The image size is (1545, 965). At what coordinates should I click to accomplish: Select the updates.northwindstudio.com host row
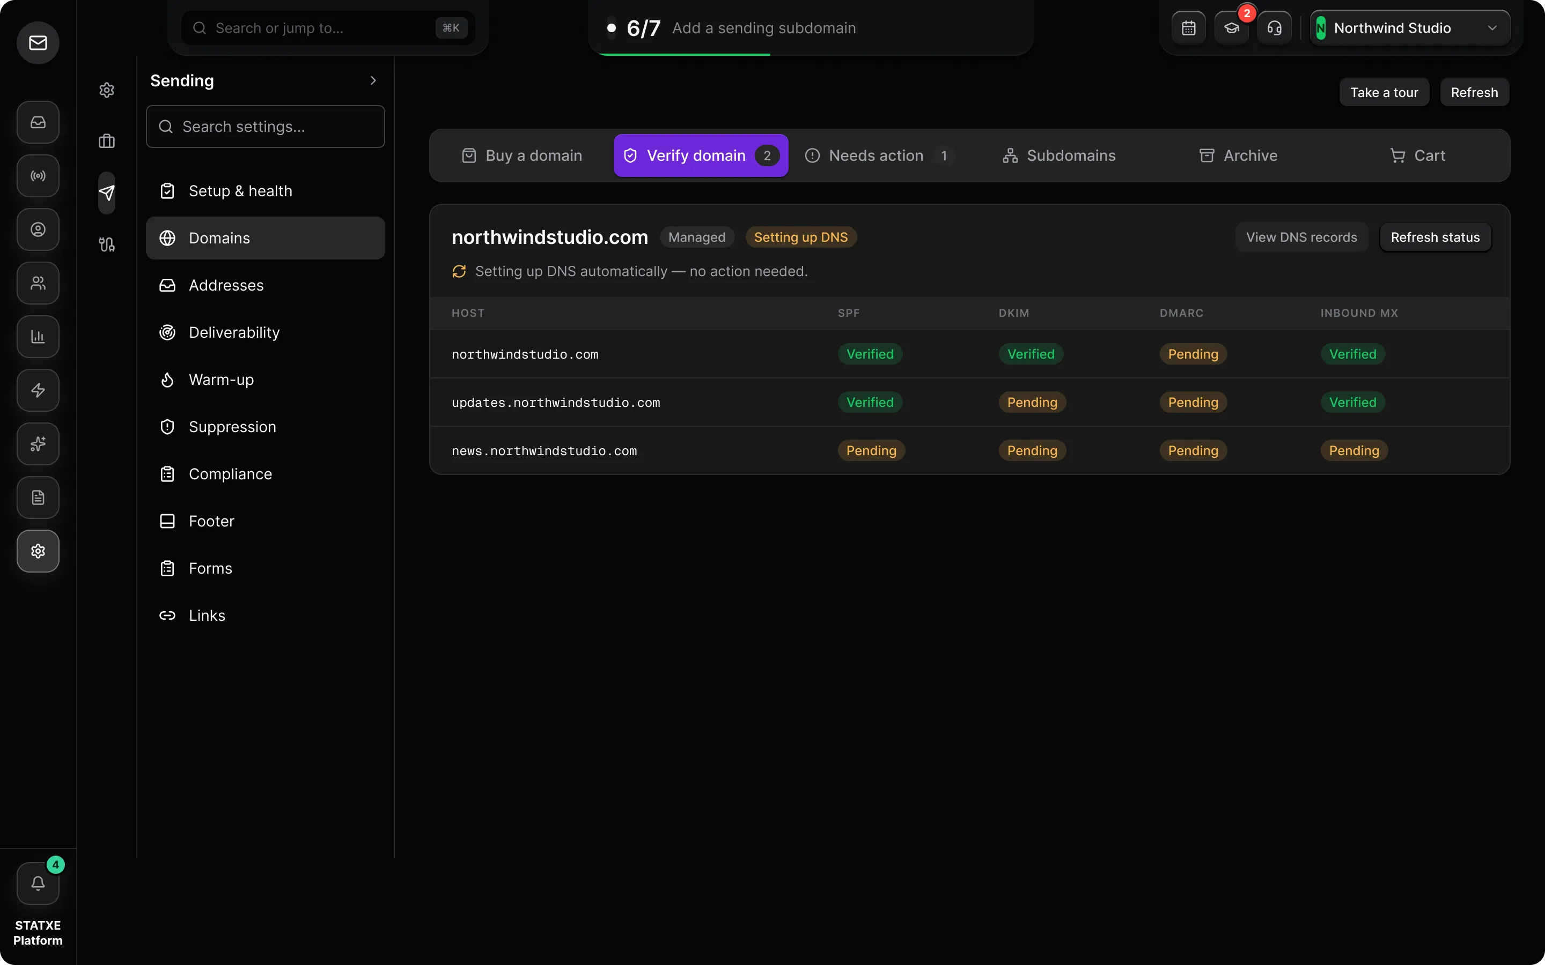tap(970, 402)
